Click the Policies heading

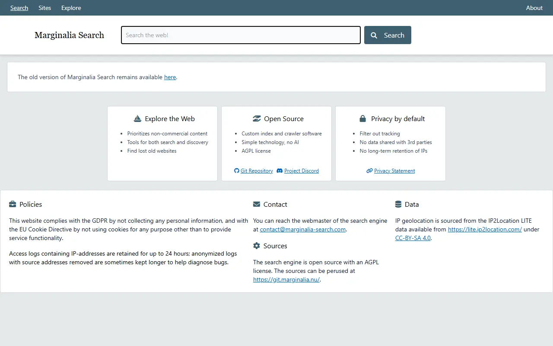pyautogui.click(x=31, y=204)
